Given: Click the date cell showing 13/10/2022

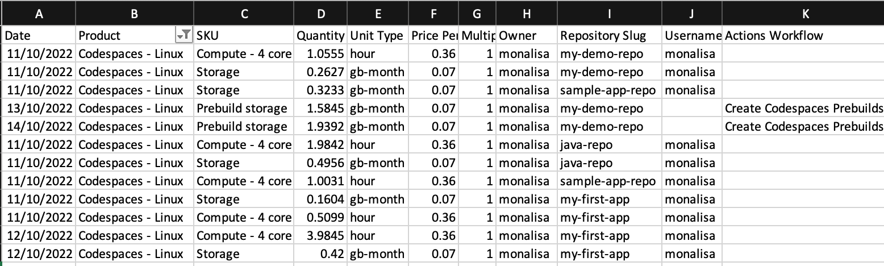Looking at the screenshot, I should click(x=38, y=109).
